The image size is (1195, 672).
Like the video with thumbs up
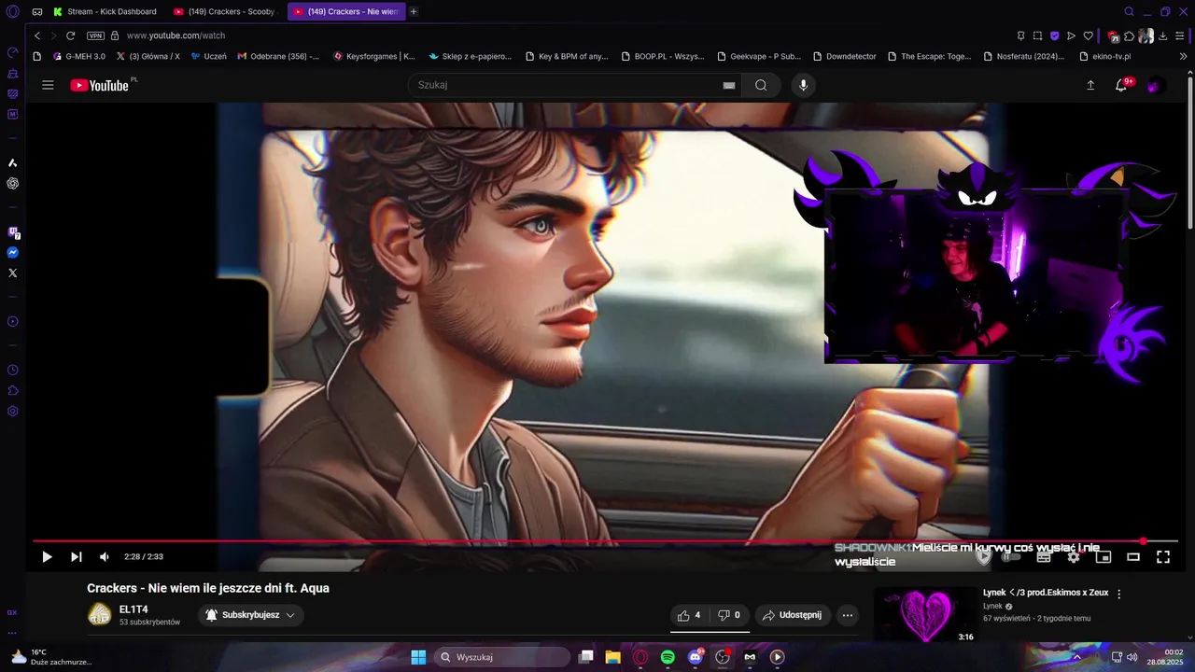pyautogui.click(x=689, y=615)
